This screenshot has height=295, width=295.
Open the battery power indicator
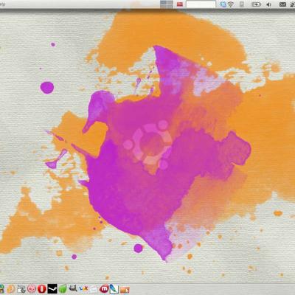point(256,4)
